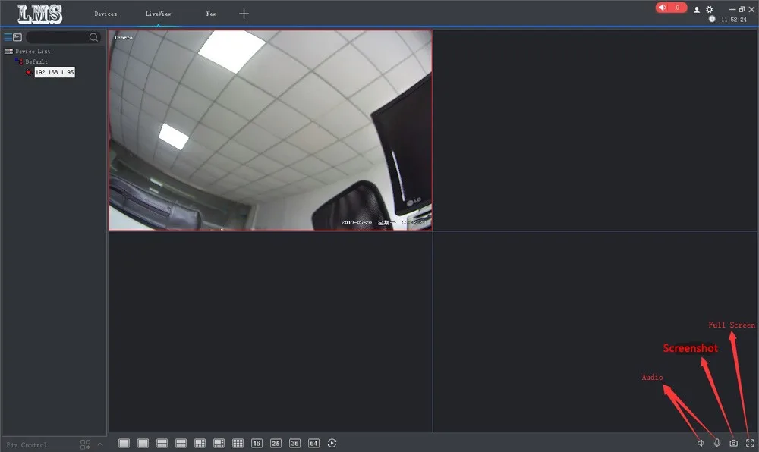Enter full screen mode via corner icon

(750, 444)
